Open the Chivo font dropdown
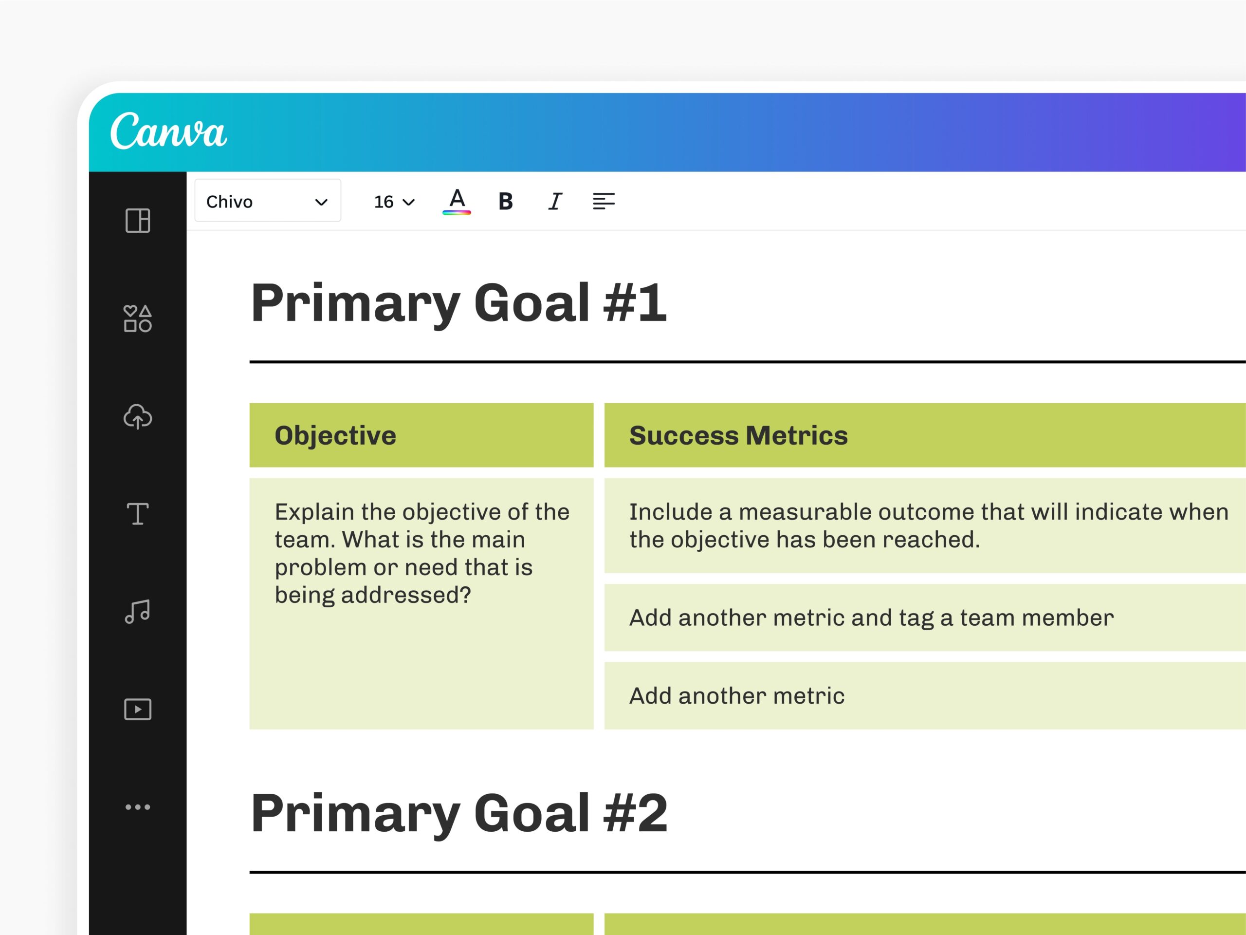The image size is (1246, 935). click(x=268, y=201)
